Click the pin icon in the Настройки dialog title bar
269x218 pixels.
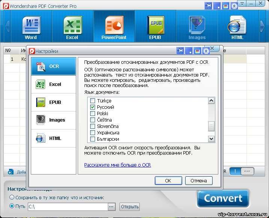(x=180, y=51)
